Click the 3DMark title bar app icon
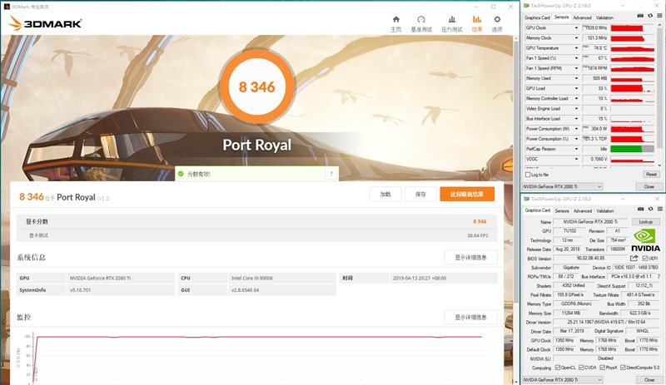 point(7,7)
